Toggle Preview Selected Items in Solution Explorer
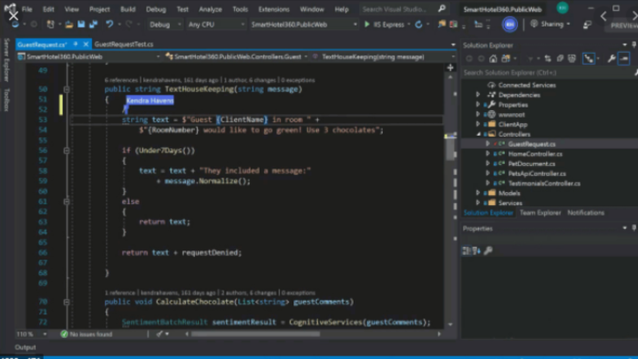 pos(624,58)
